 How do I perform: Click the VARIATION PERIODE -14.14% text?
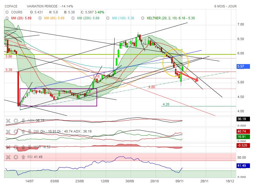[50, 6]
